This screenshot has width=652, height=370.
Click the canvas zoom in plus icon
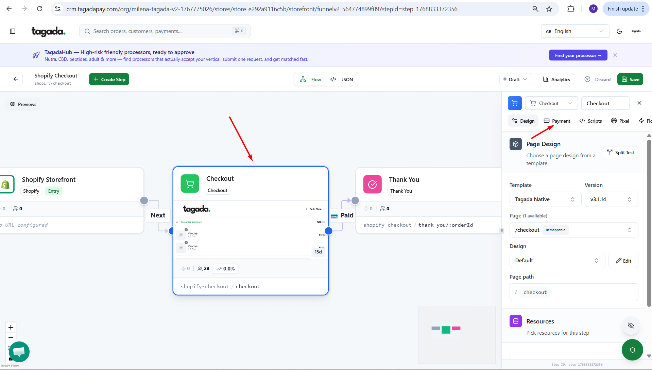pos(11,327)
